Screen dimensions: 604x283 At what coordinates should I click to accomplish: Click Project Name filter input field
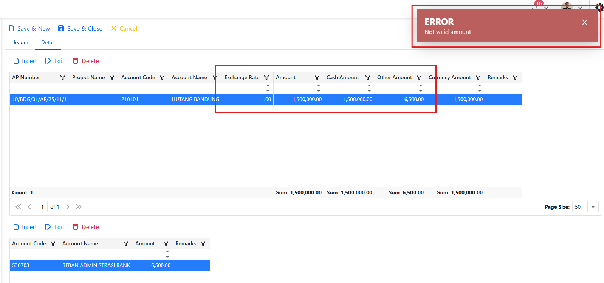(x=94, y=88)
